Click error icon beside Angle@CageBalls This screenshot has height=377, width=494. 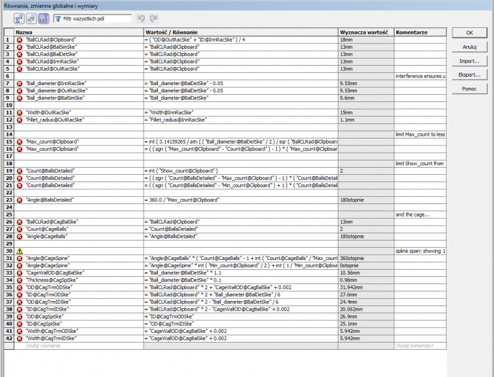tap(19, 237)
